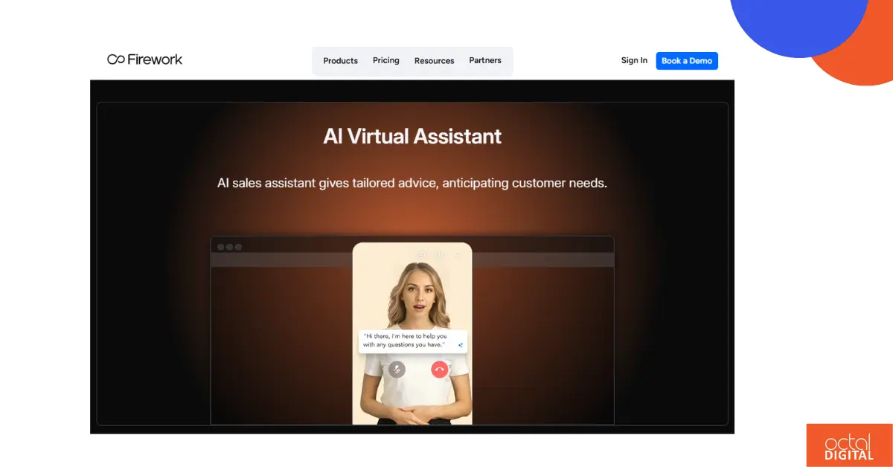Toggle the microphone mute button
Viewport: 893px width, 467px height.
point(397,369)
